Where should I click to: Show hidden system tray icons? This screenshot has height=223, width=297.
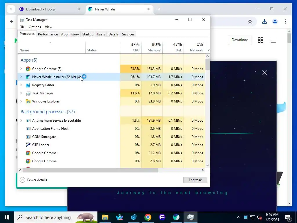coord(239,217)
